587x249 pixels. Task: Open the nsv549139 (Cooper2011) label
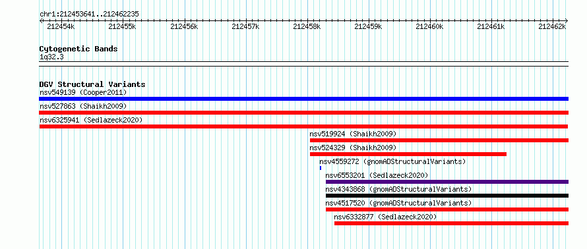pos(83,92)
